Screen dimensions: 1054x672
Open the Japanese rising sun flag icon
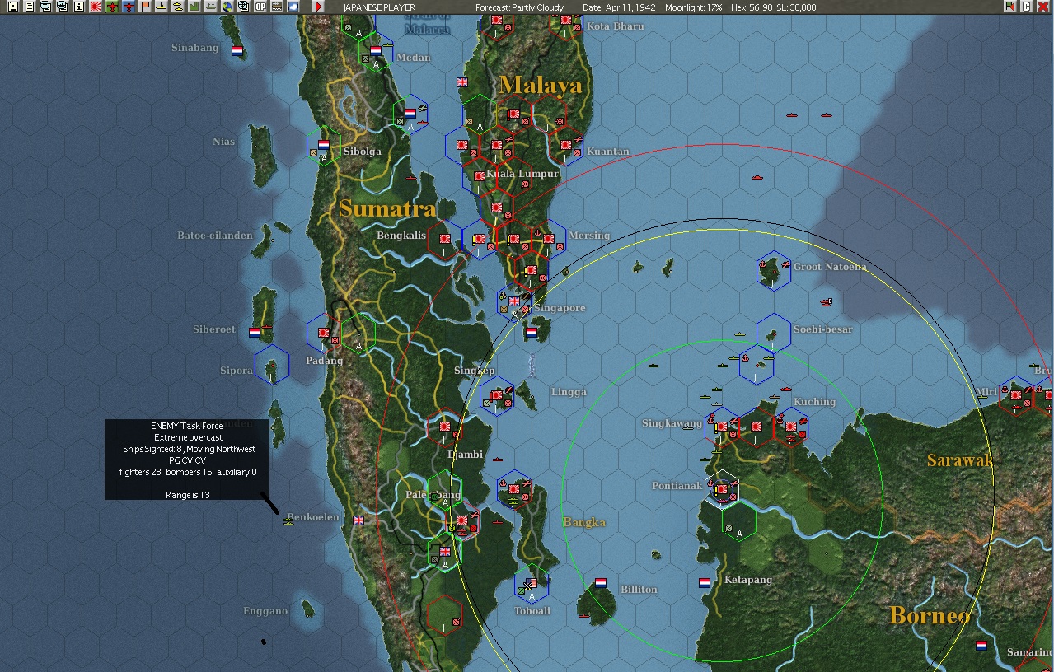tap(96, 7)
